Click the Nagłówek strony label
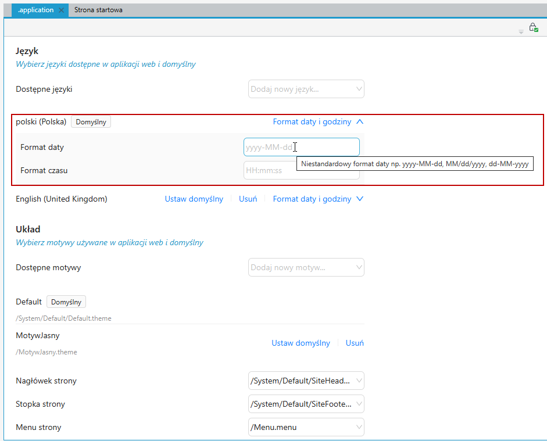547x441 pixels. click(46, 381)
